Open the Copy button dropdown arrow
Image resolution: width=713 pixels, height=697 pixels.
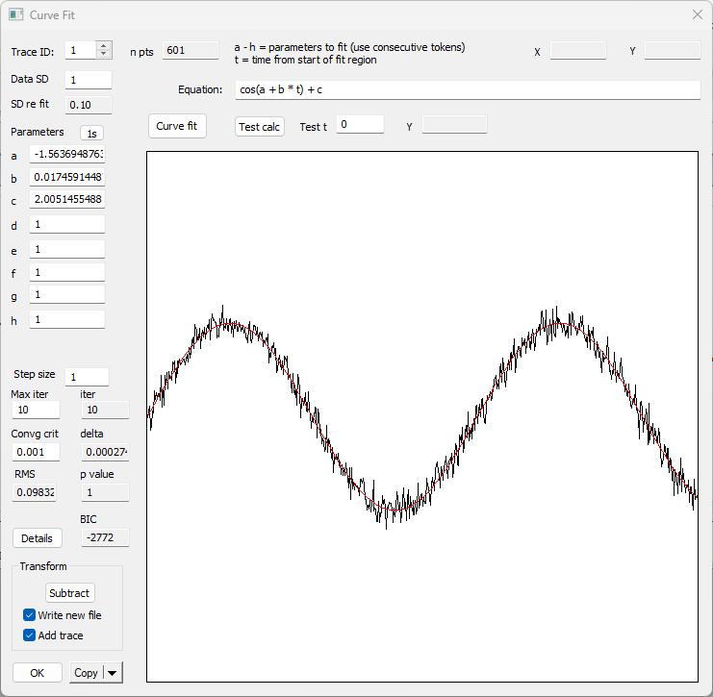pos(114,673)
